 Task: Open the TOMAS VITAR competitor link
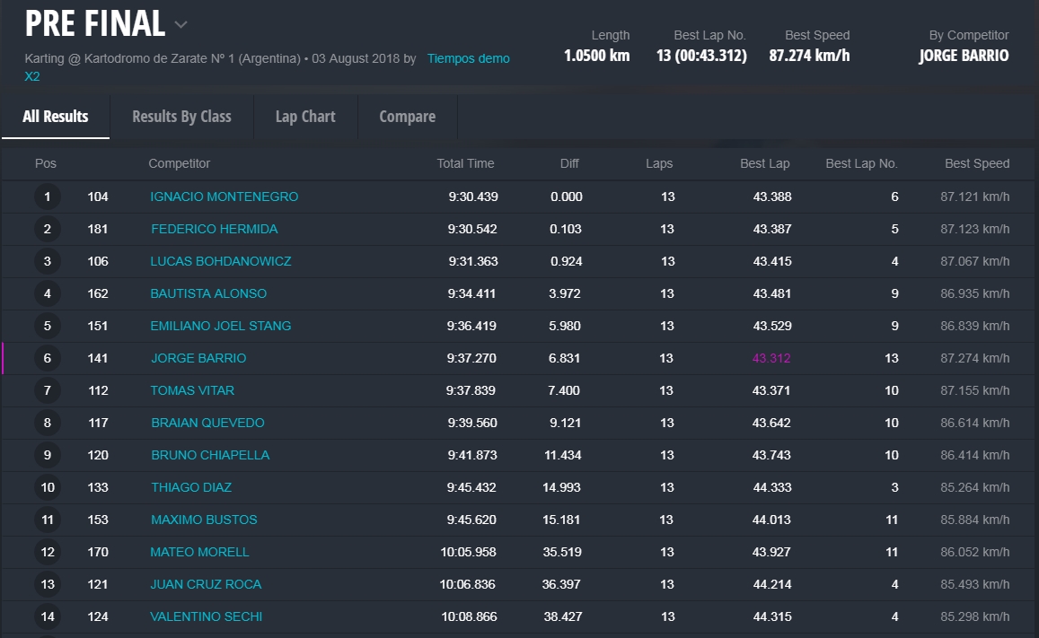tap(192, 390)
